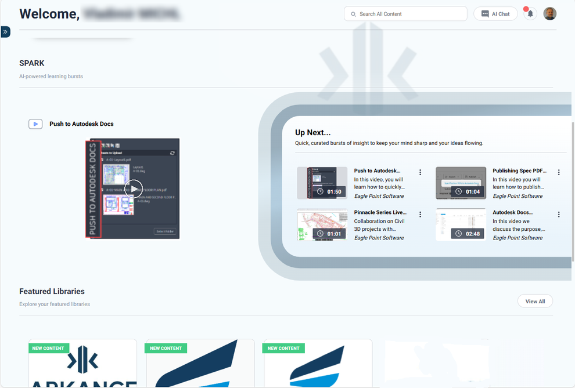Open options menu for Autodesk Docs item
This screenshot has width=575, height=388.
[559, 215]
